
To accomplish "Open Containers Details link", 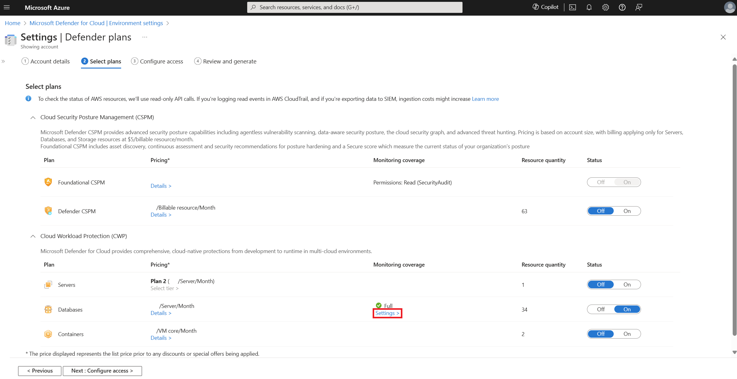I will [161, 338].
